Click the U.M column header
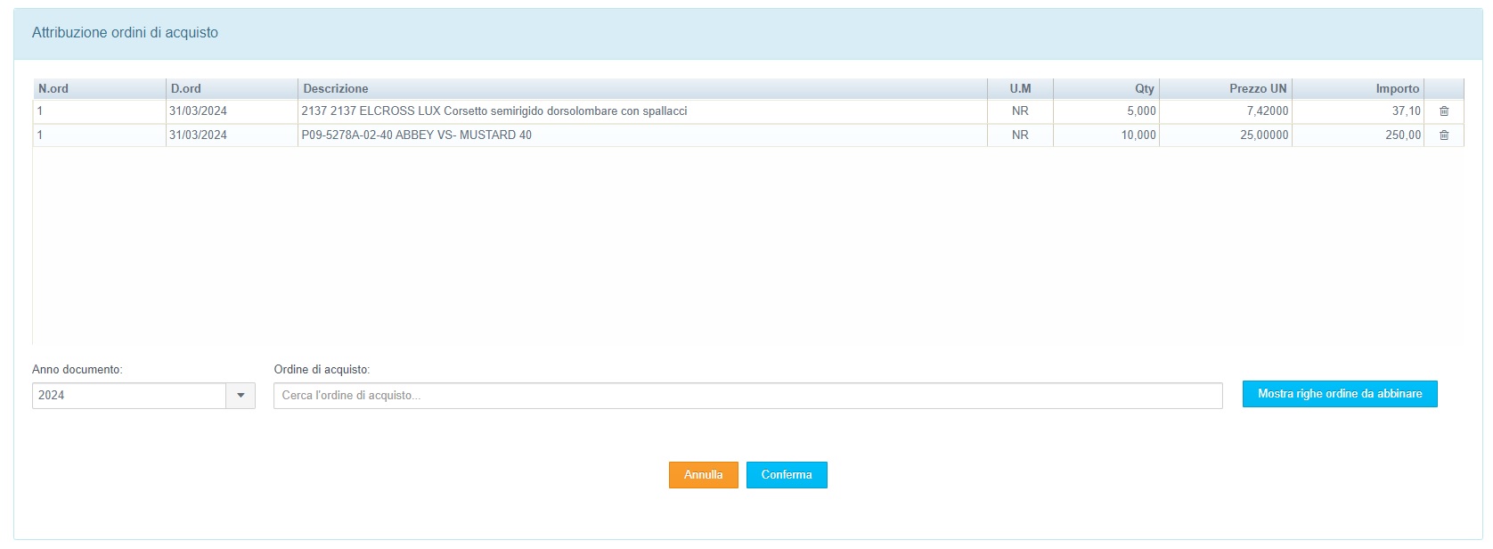 point(1020,88)
